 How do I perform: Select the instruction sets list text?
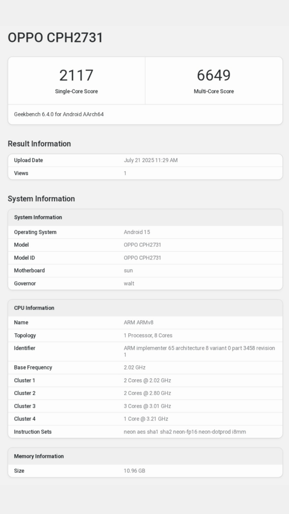185,432
